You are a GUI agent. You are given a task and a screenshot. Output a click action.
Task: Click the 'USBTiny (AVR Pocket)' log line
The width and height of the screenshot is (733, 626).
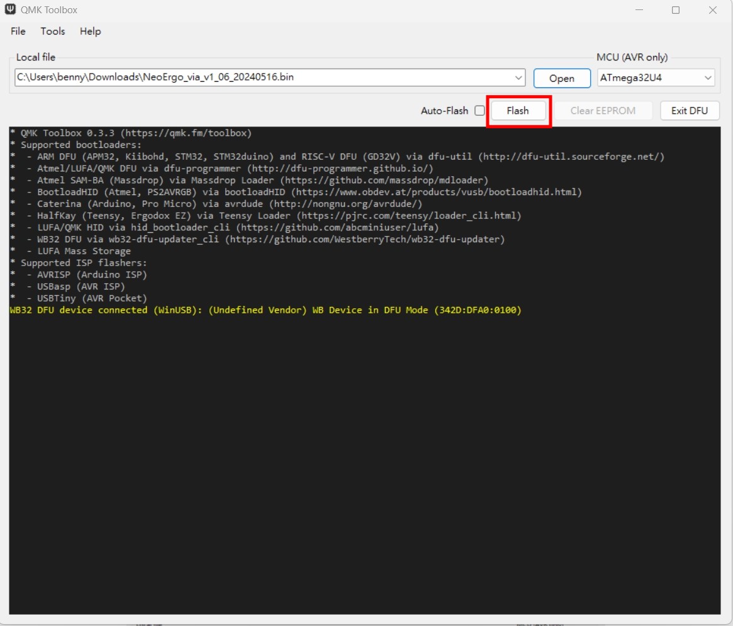tap(79, 298)
